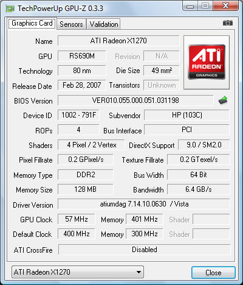
Task: Click the ATI CrossFire label
Action: pyautogui.click(x=33, y=250)
